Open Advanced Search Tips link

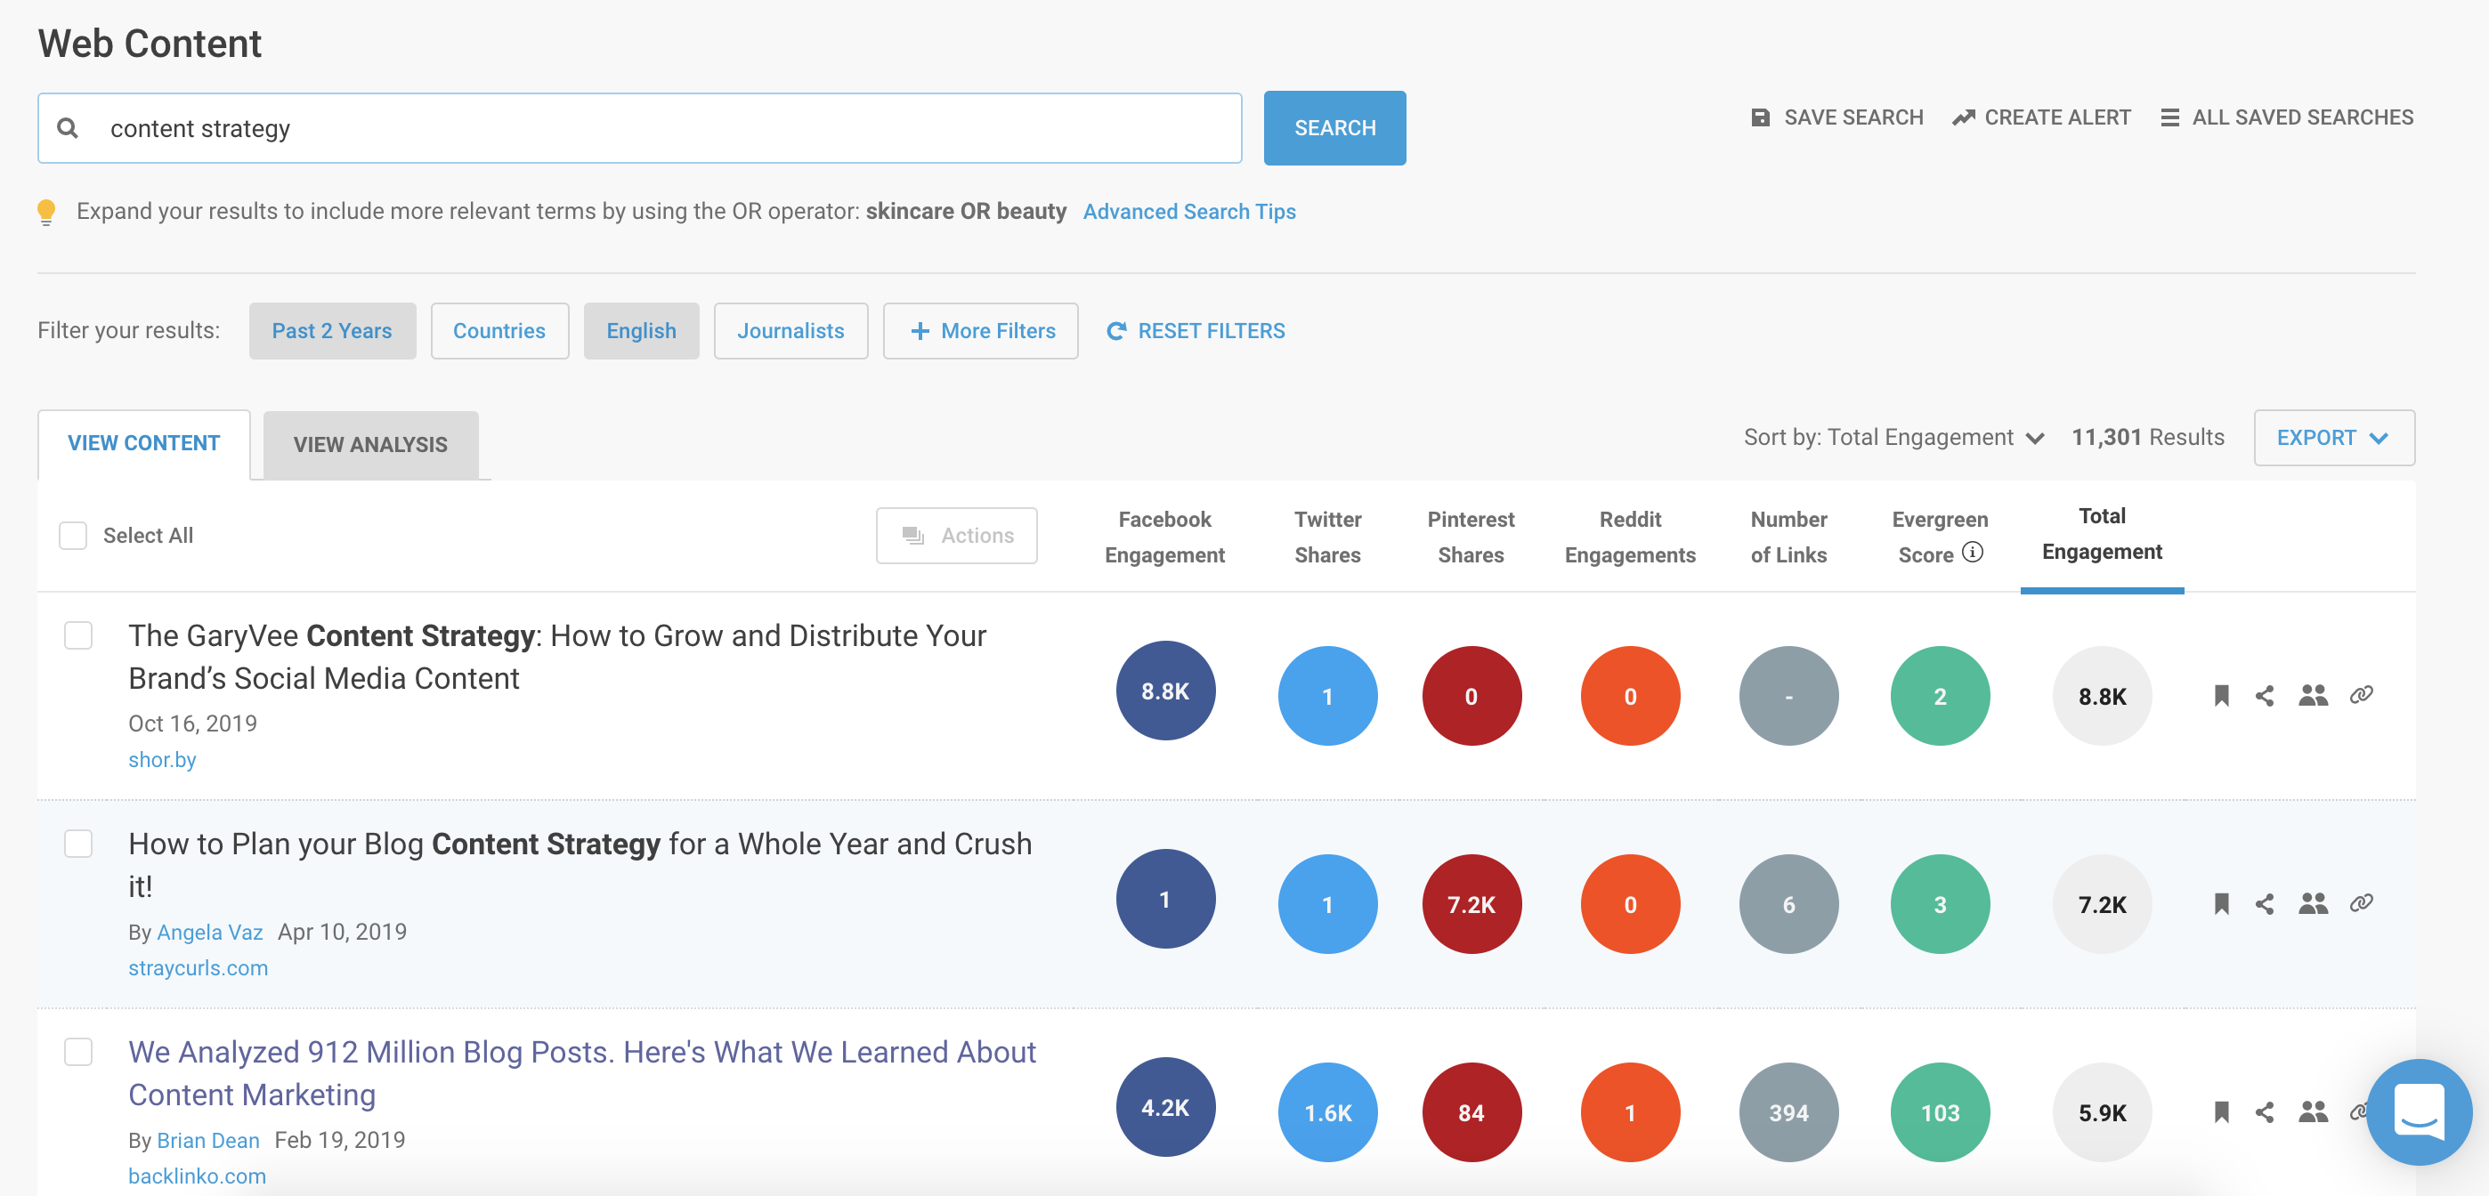pos(1188,212)
